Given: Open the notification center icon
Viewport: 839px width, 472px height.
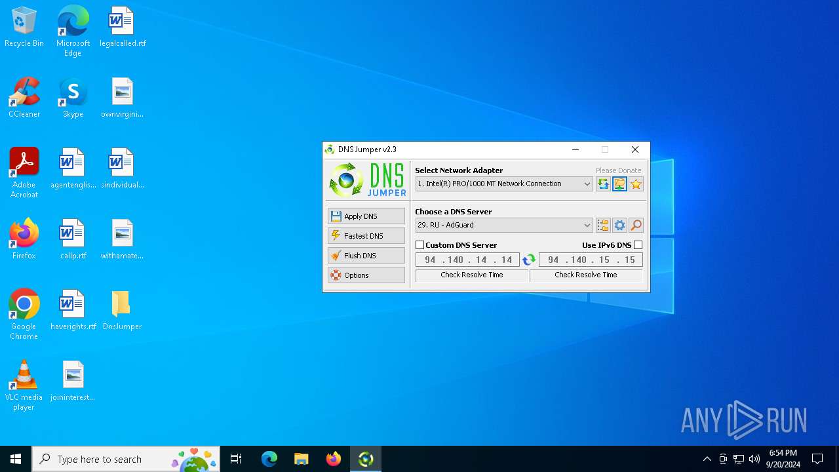Looking at the screenshot, I should pos(817,459).
